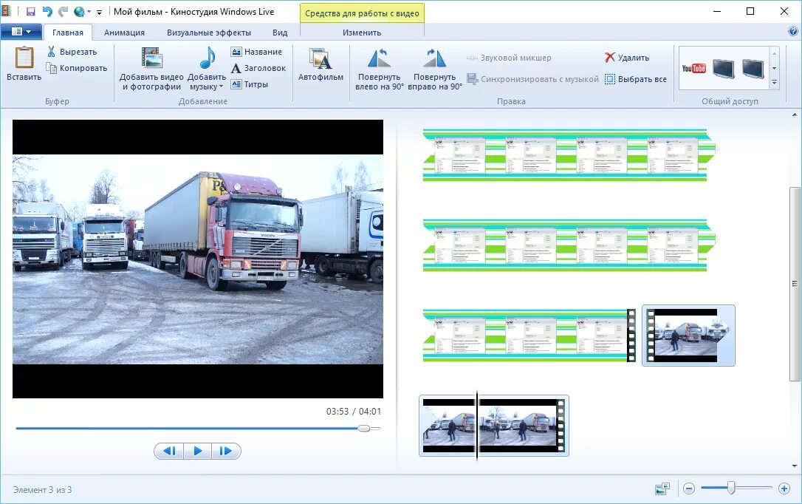Click the second monitor share icon
Viewport: 802px width, 504px height.
click(753, 68)
